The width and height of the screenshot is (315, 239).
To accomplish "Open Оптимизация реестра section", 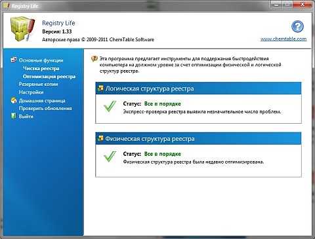I will coord(49,77).
